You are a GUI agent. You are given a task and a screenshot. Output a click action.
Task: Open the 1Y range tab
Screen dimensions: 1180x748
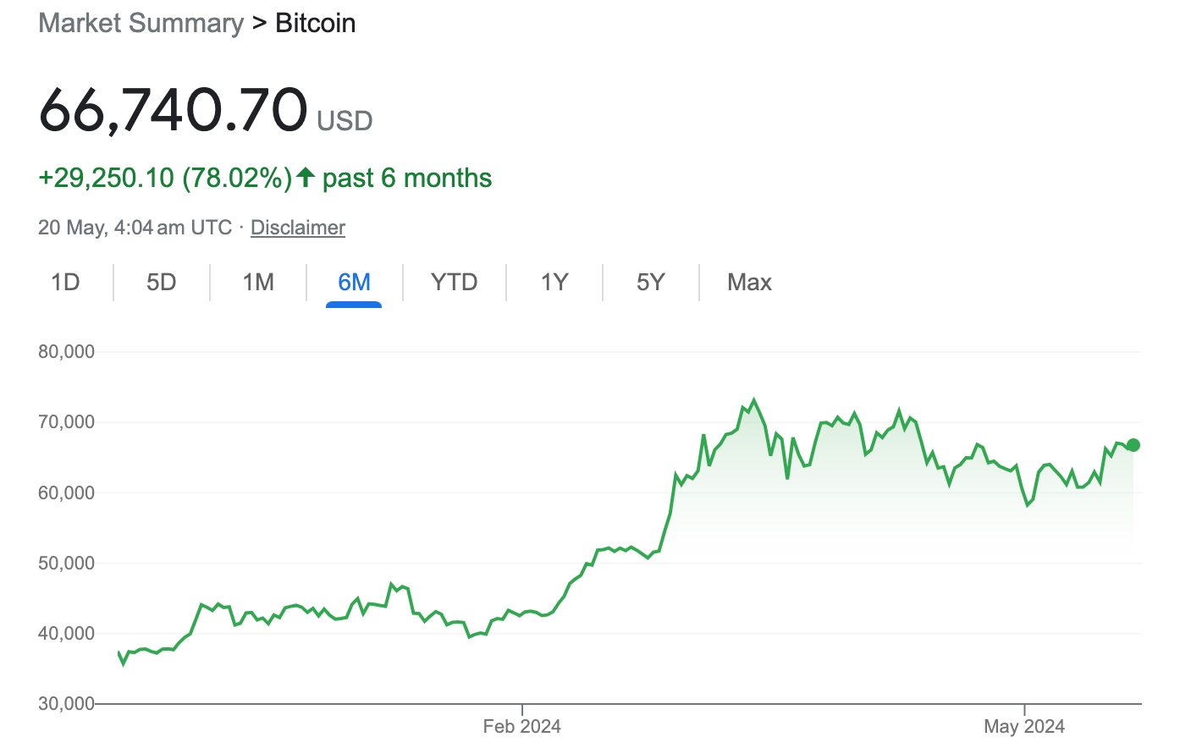pos(554,282)
